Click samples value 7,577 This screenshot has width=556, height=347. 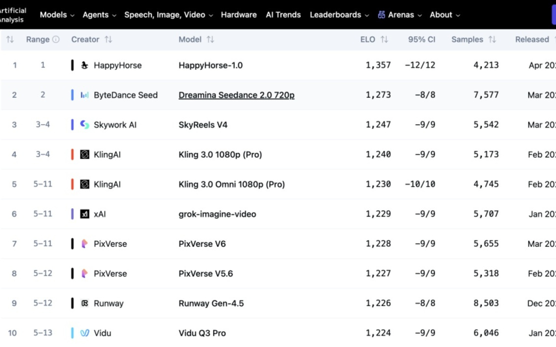click(486, 95)
